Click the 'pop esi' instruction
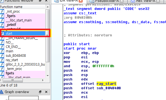Viewport: 166px width, 100px height. [76, 57]
